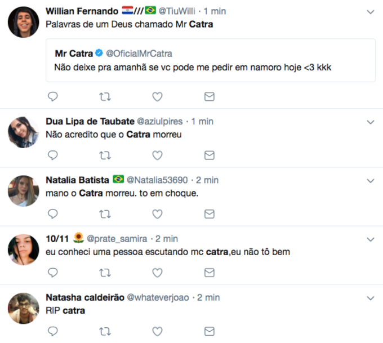Retweet Willian Fernando's tweet about Mr Catra

(x=105, y=96)
